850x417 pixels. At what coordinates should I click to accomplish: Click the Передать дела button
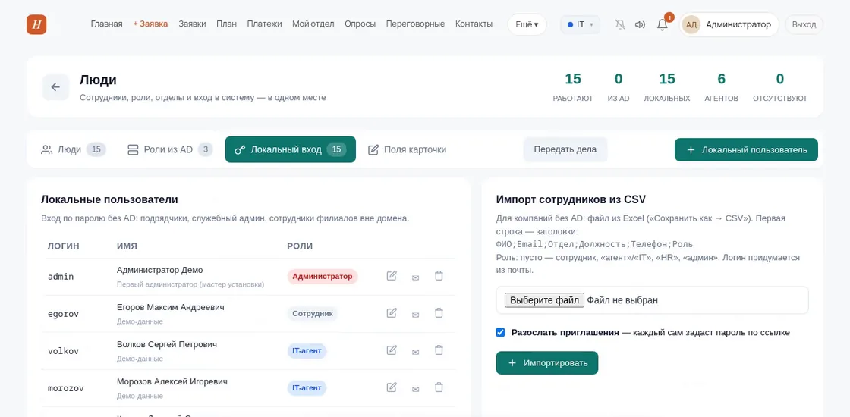pyautogui.click(x=565, y=149)
